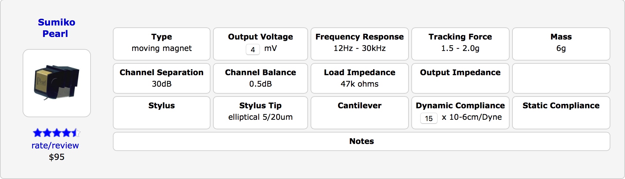This screenshot has width=625, height=179.
Task: Click the Notes row
Action: click(x=361, y=141)
